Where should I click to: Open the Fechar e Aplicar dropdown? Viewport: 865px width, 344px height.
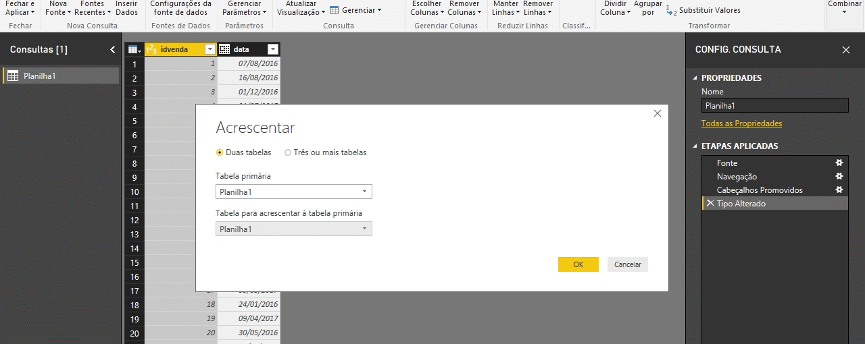20,8
